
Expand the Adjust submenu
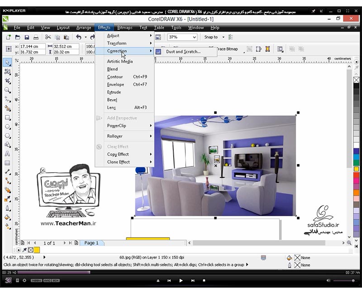pyautogui.click(x=125, y=36)
